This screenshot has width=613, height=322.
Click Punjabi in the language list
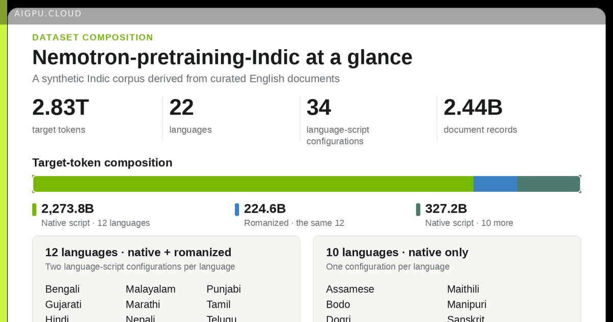click(x=224, y=289)
